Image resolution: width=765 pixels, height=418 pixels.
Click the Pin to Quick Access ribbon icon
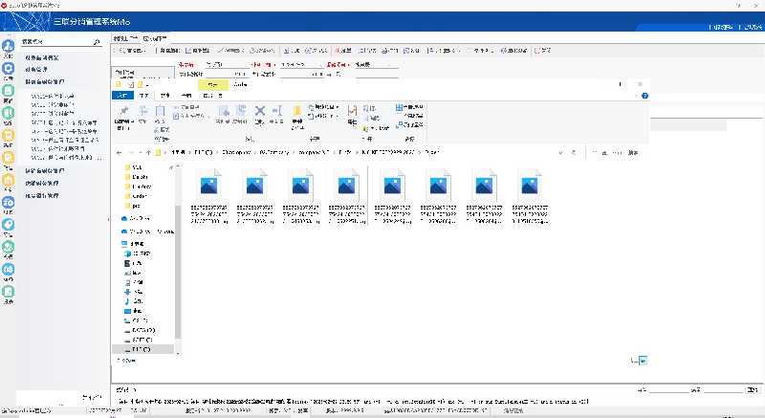click(122, 112)
